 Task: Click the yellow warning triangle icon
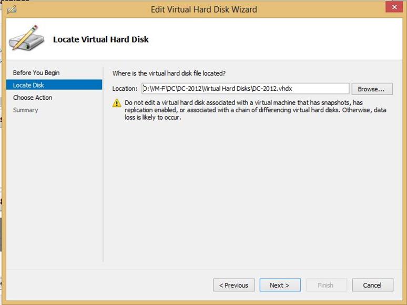(x=117, y=103)
